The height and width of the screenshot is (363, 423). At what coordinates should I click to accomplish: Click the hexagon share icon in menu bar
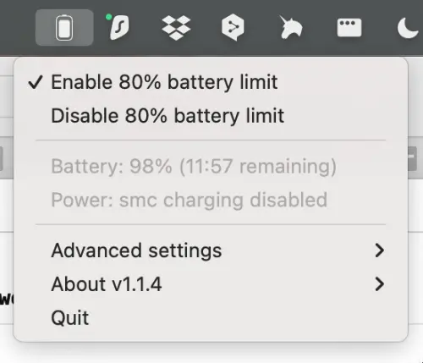pos(233,28)
